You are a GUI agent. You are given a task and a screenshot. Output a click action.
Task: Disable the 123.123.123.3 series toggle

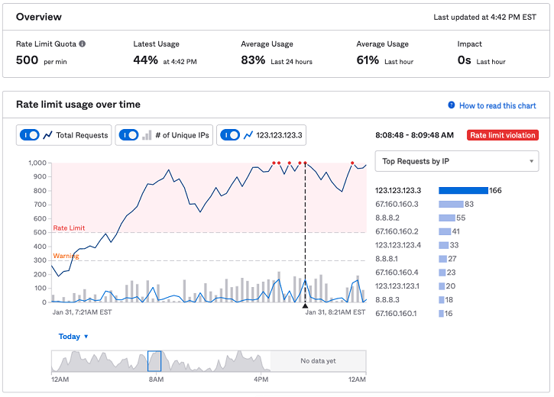click(230, 135)
